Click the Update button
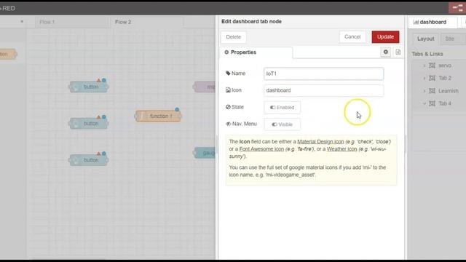Viewport: 466px width, 262px height. click(x=385, y=37)
